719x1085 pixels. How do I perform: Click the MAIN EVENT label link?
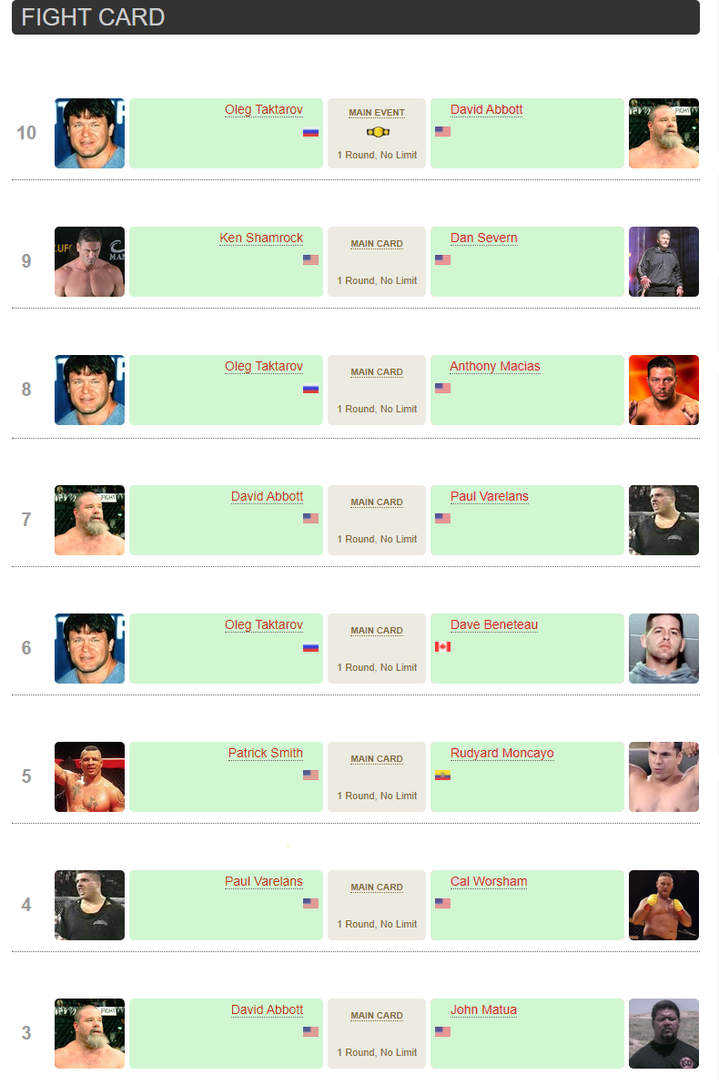(377, 113)
